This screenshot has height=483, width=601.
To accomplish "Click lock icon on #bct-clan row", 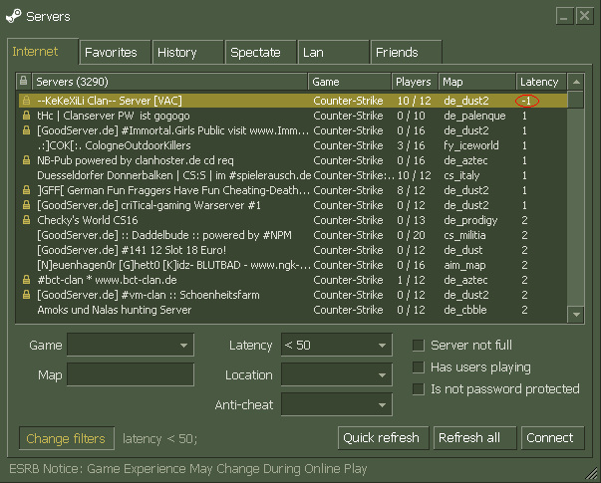I will click(26, 280).
